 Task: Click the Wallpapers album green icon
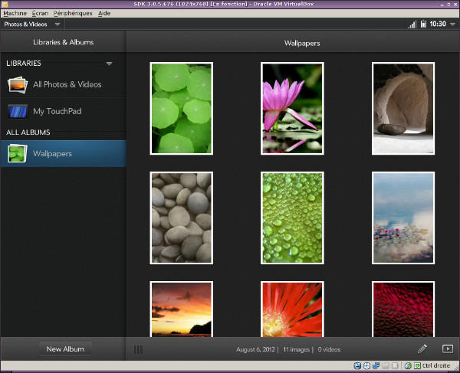pyautogui.click(x=18, y=153)
